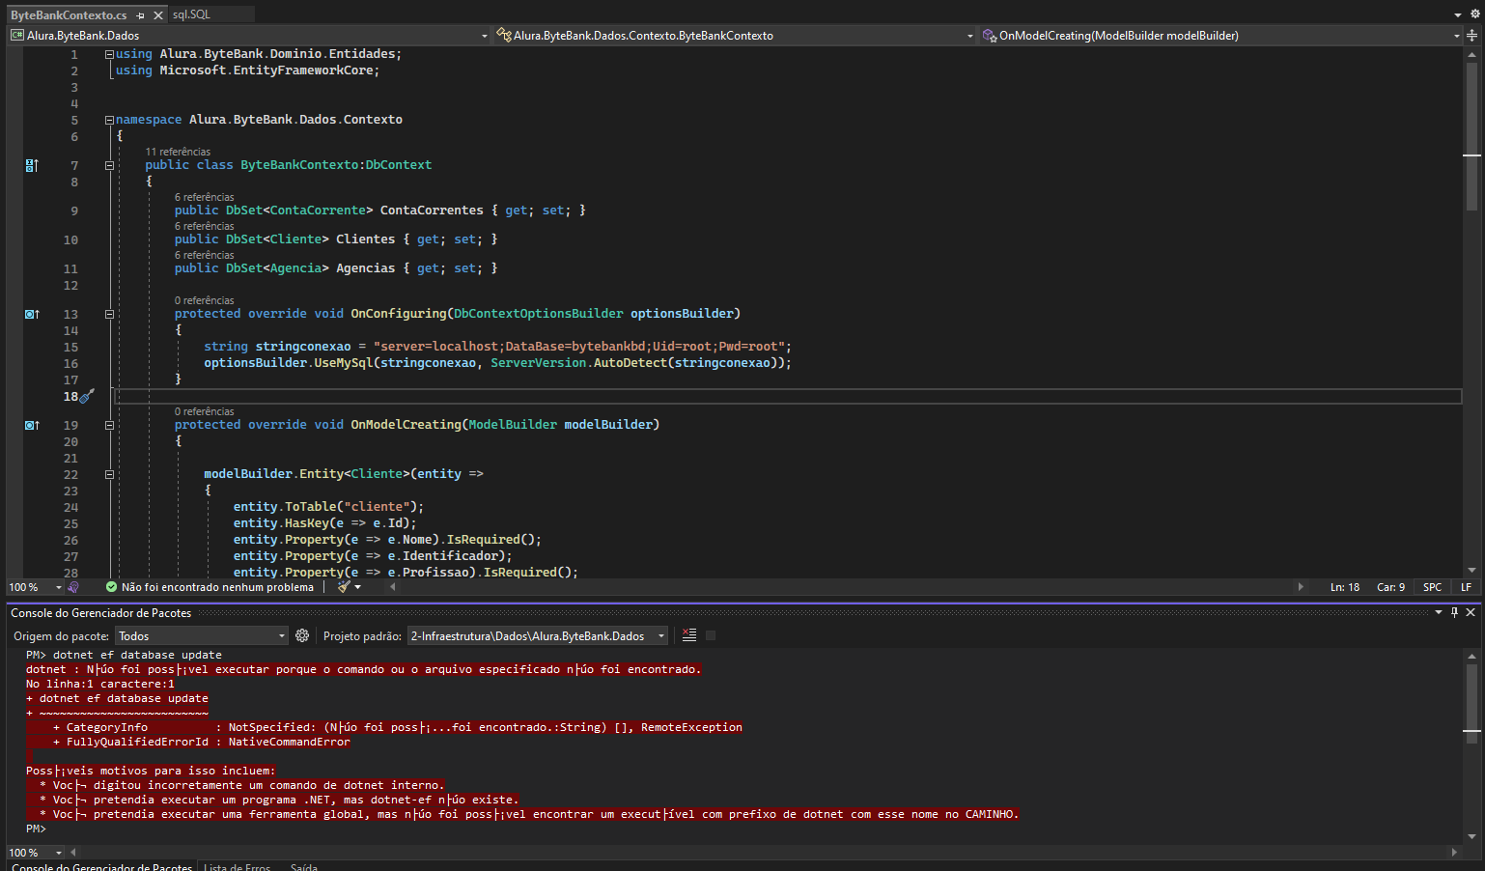Open '0 referências' above OnConfiguring
Image resolution: width=1485 pixels, height=871 pixels.
204,300
